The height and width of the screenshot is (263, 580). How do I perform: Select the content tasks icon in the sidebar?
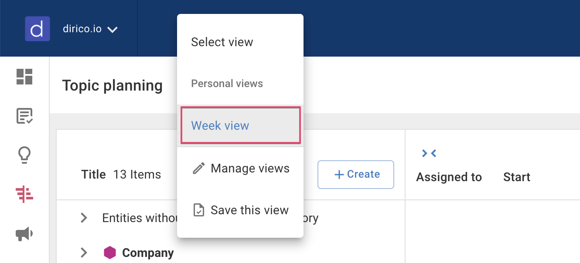pyautogui.click(x=24, y=116)
